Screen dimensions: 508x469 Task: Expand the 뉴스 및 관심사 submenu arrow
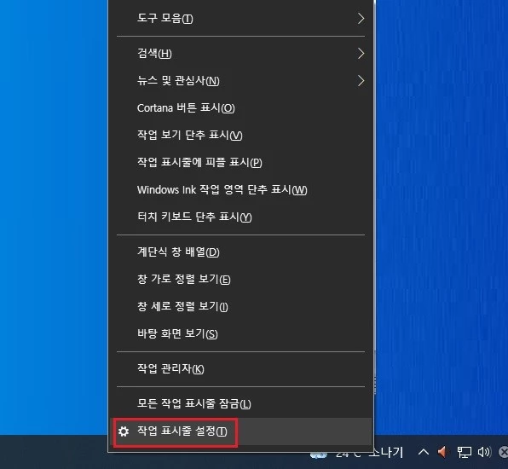pos(361,81)
